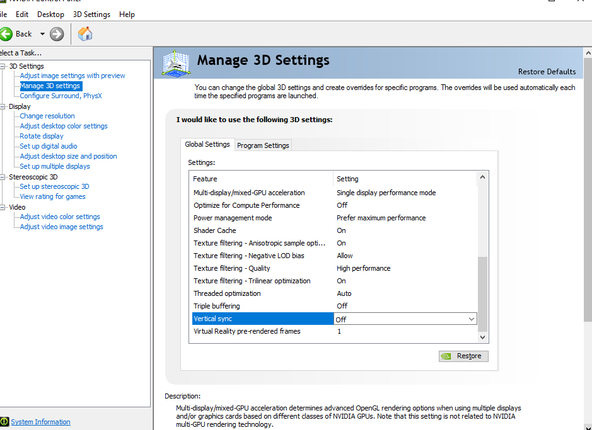
Task: Collapse the 3D Settings tree node
Action: [x=3, y=66]
